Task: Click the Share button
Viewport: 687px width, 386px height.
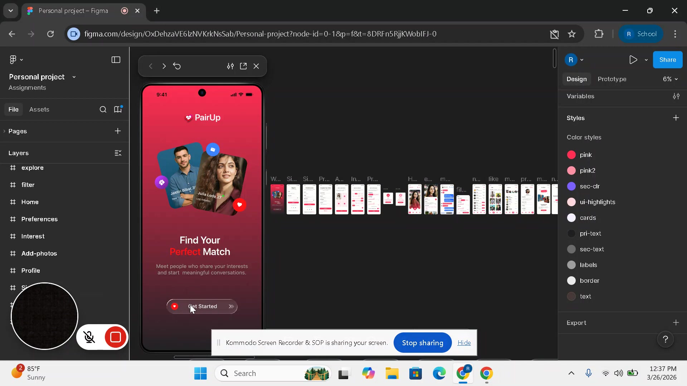Action: click(x=667, y=60)
